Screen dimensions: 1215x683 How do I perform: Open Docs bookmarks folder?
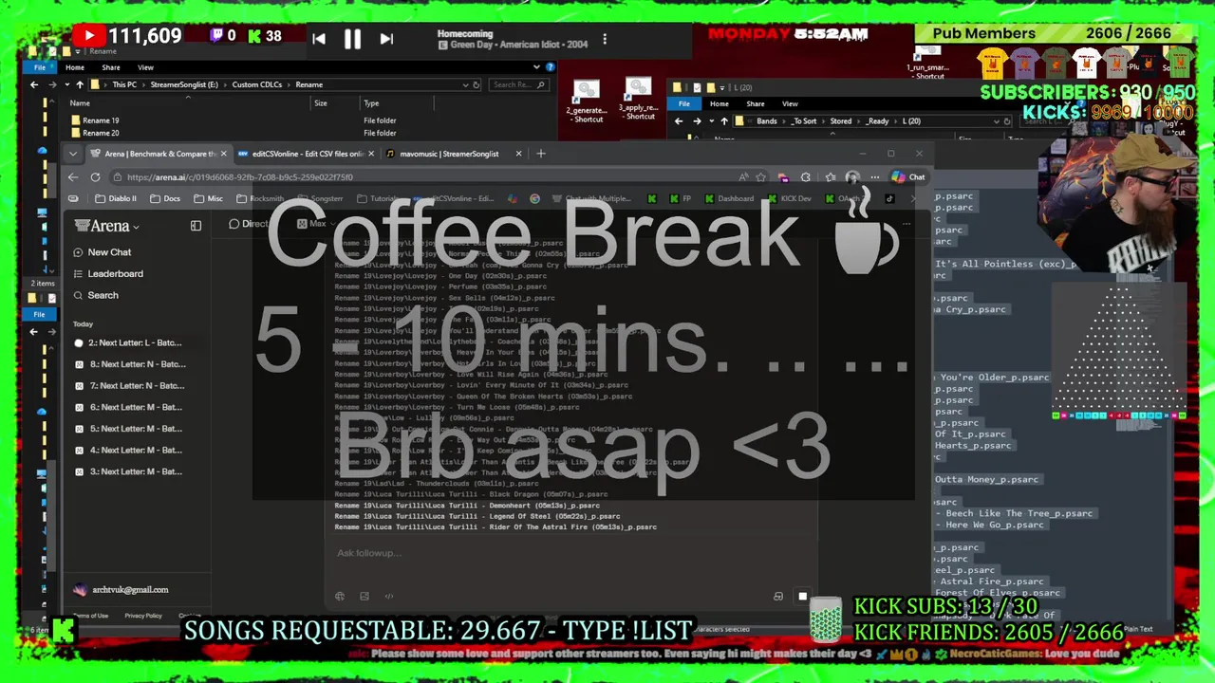point(165,199)
